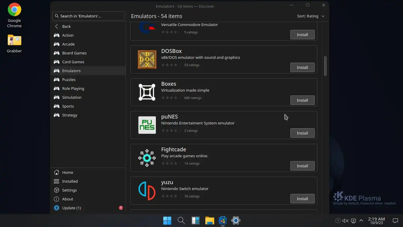Click the Settings gear icon in sidebar
Viewport: 403px width, 227px height.
pos(57,190)
